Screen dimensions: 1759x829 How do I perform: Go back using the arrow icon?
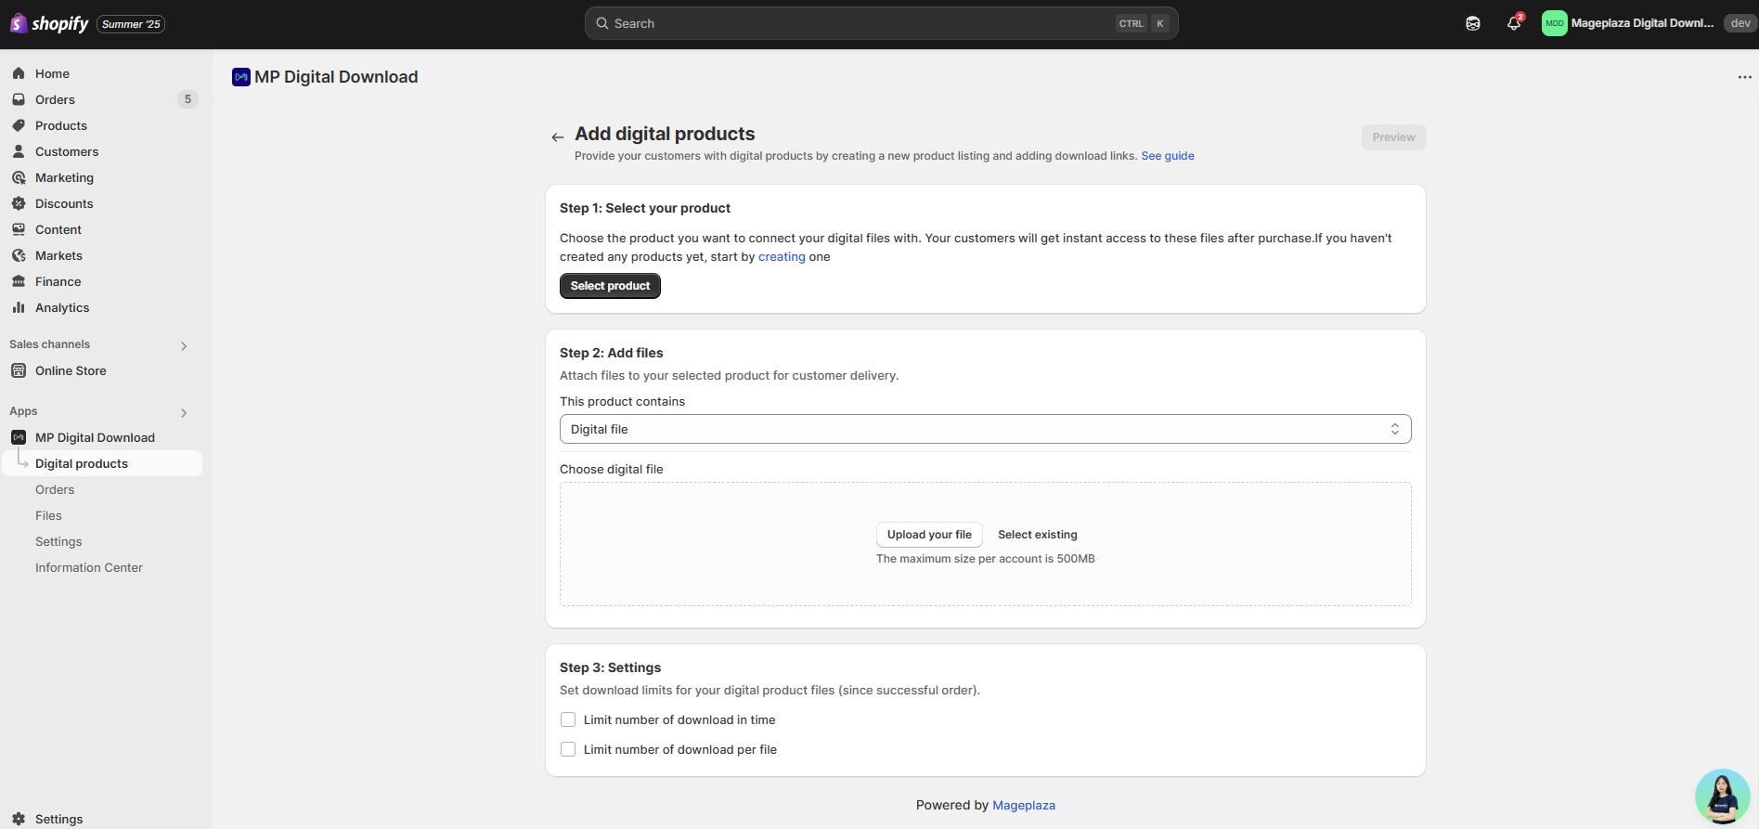pyautogui.click(x=557, y=137)
